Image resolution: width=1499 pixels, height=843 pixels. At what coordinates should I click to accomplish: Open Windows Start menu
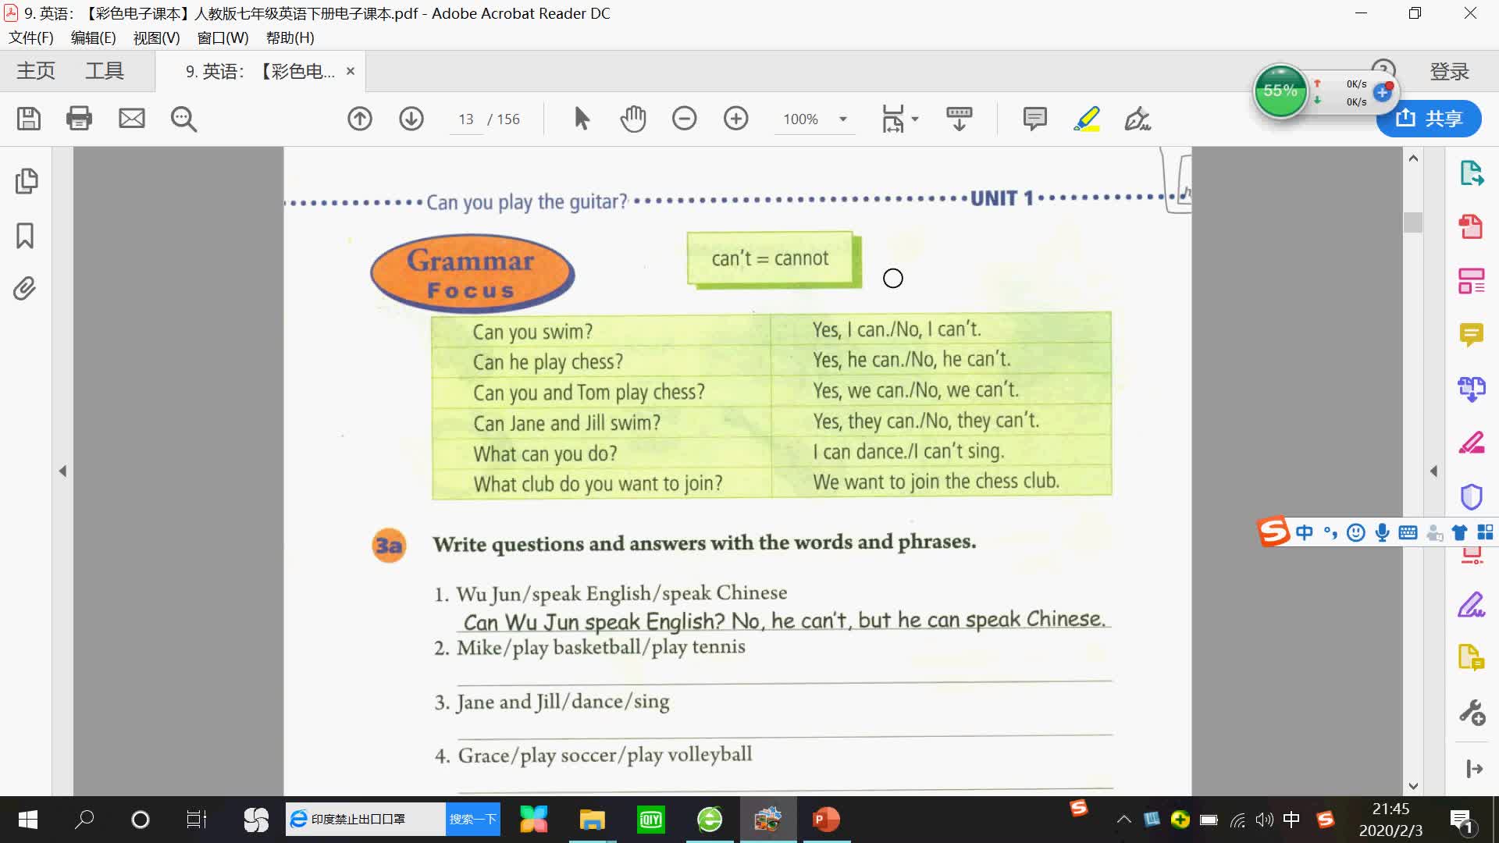28,820
